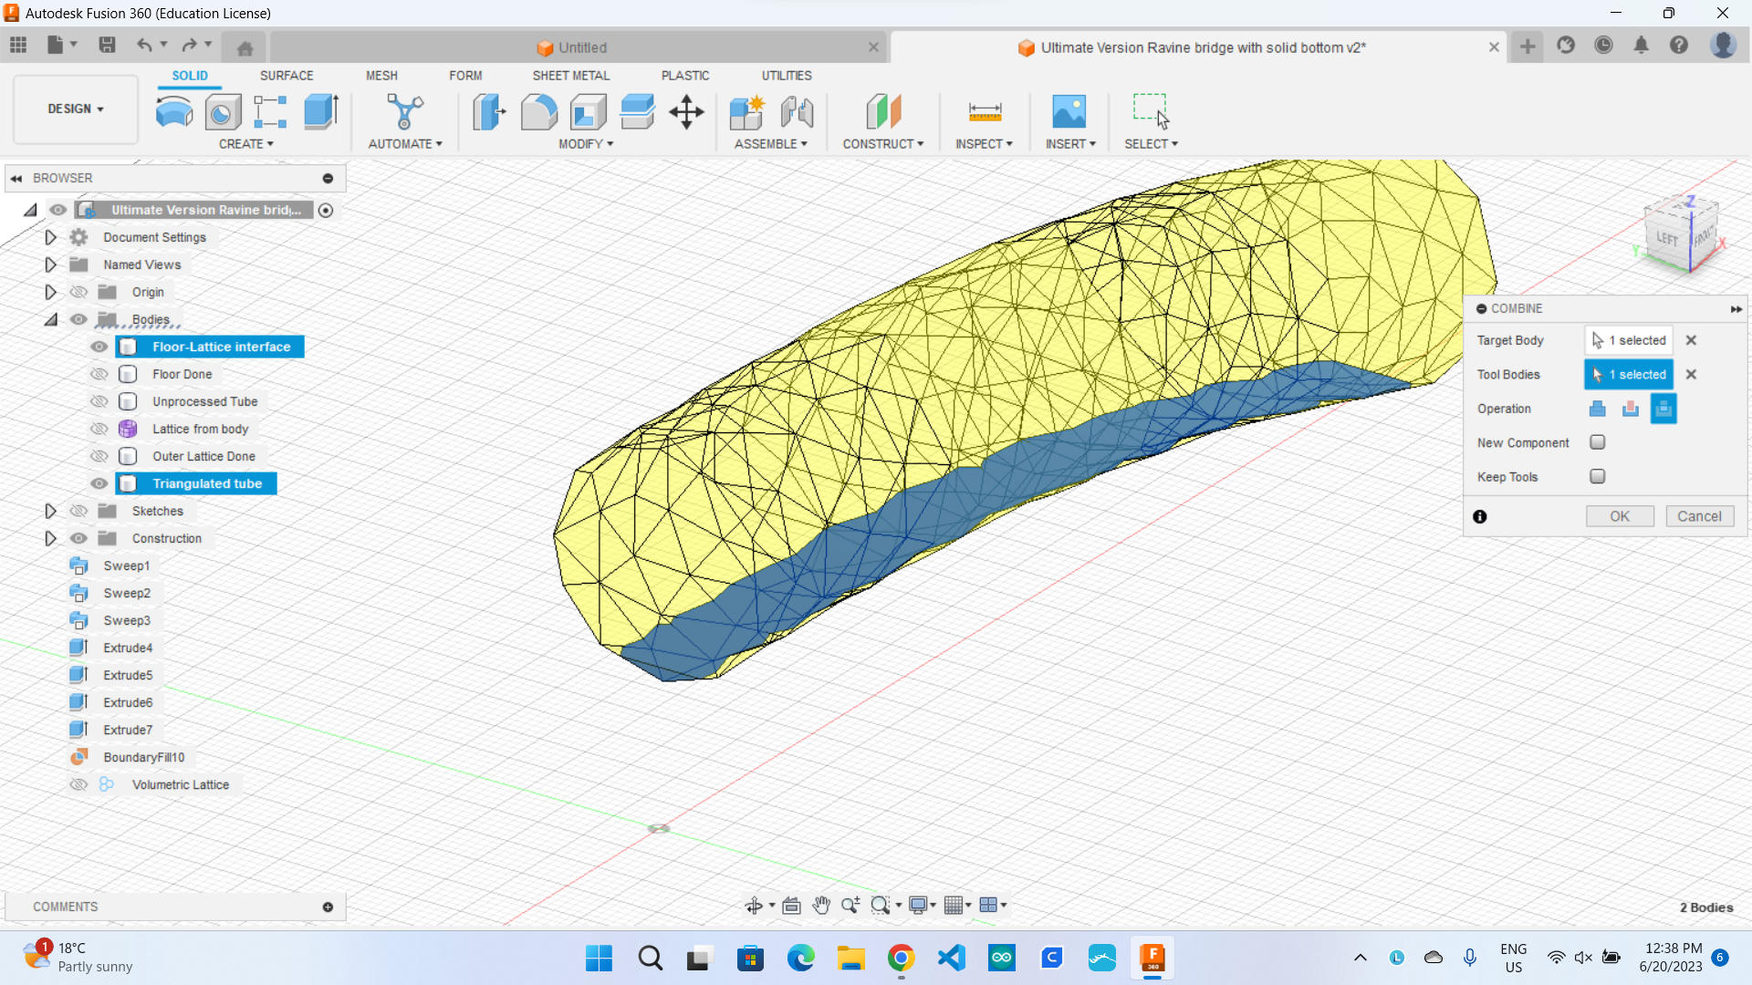This screenshot has width=1752, height=985.
Task: Switch to the SHEET METAL tab
Action: pos(570,76)
